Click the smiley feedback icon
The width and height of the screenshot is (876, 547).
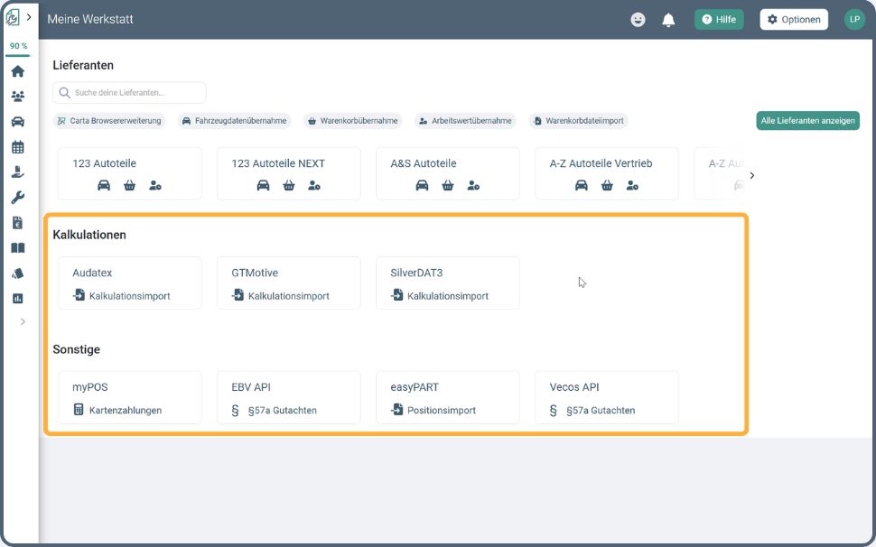coord(638,20)
